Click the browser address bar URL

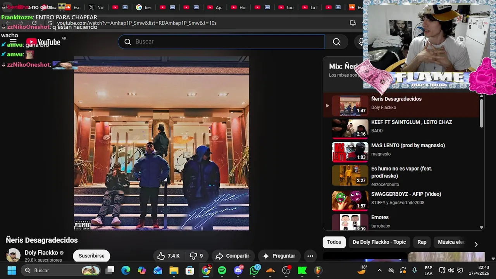click(x=137, y=23)
